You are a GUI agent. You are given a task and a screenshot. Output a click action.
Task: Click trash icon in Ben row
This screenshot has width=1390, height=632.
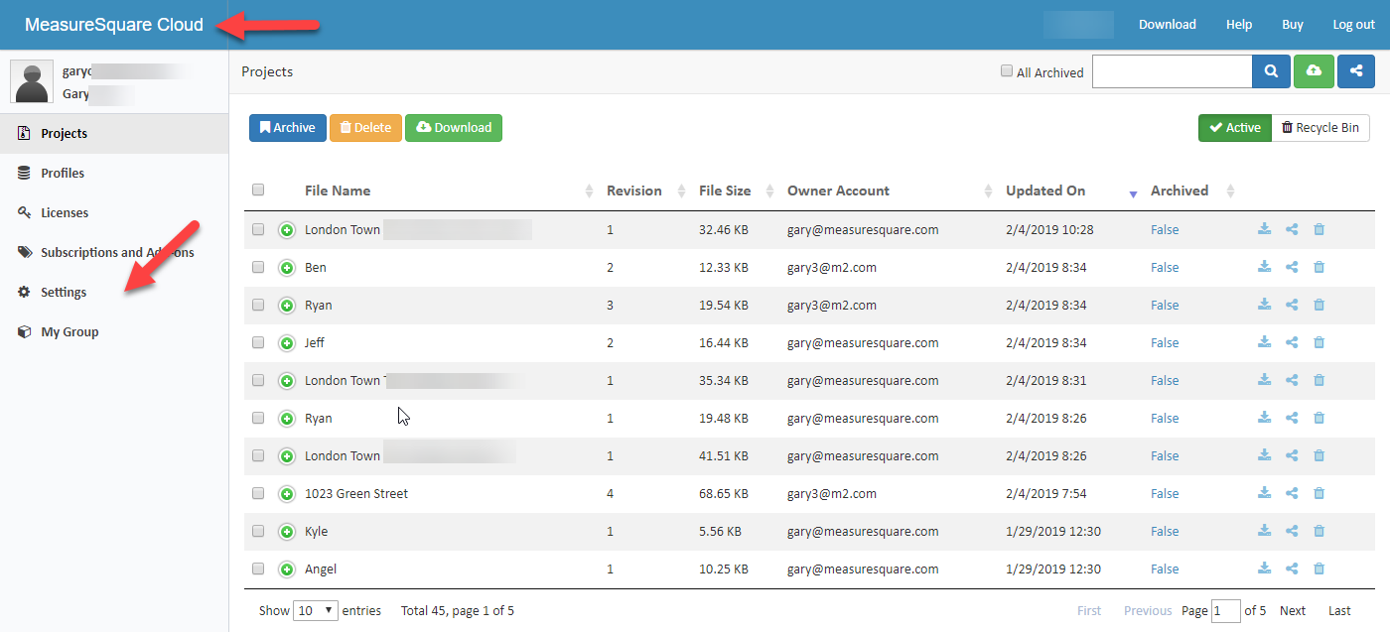[x=1319, y=267]
